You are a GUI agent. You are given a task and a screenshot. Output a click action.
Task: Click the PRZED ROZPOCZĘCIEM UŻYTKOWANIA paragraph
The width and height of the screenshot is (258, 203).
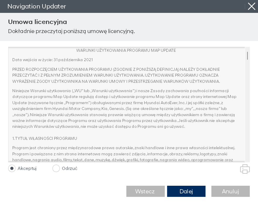coord(116,75)
